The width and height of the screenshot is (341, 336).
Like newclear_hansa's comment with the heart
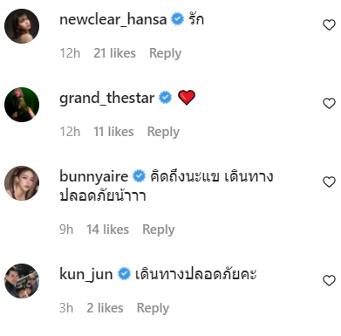(x=329, y=25)
